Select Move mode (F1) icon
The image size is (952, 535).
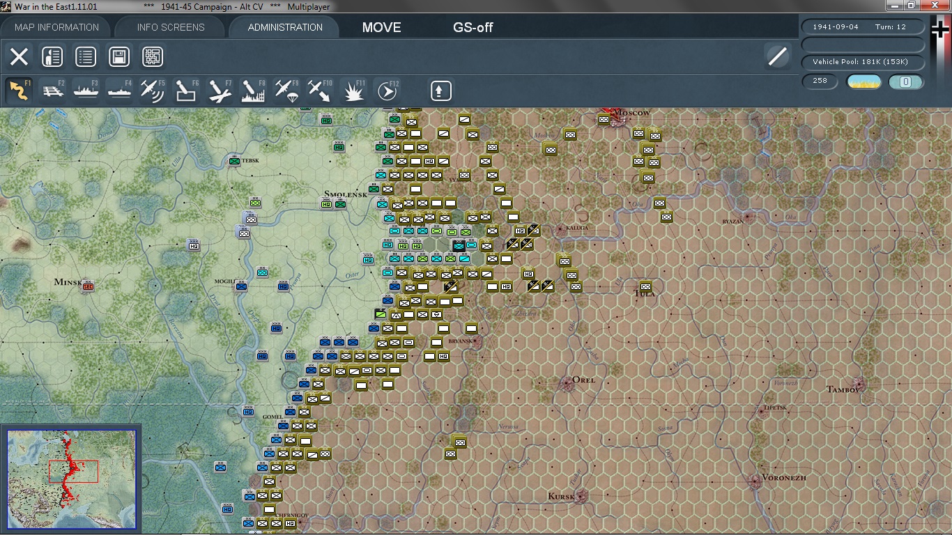(19, 91)
